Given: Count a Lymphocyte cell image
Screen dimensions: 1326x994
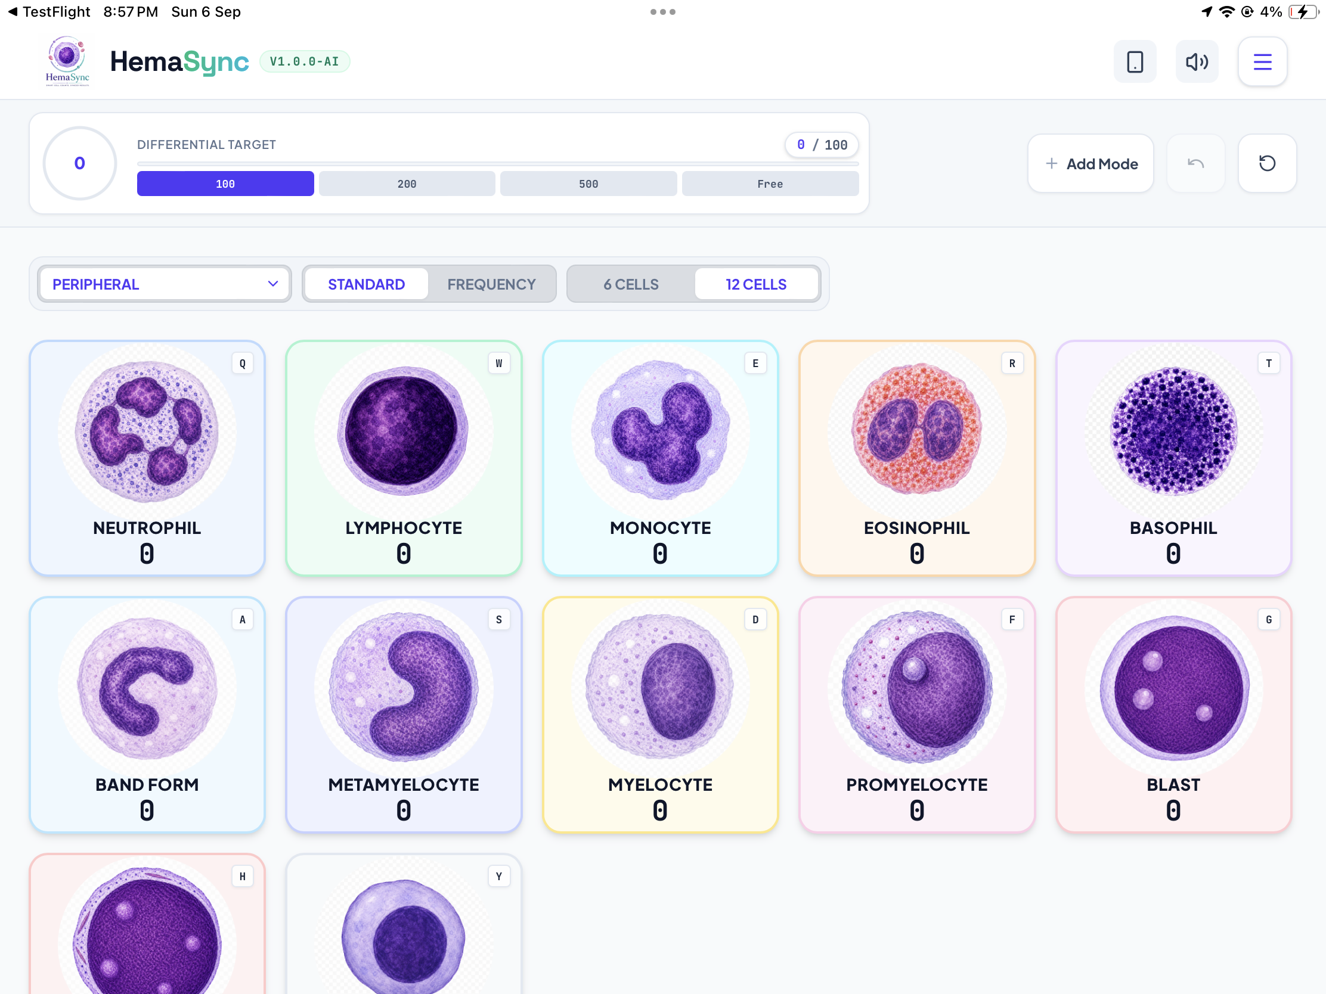Looking at the screenshot, I should [404, 431].
